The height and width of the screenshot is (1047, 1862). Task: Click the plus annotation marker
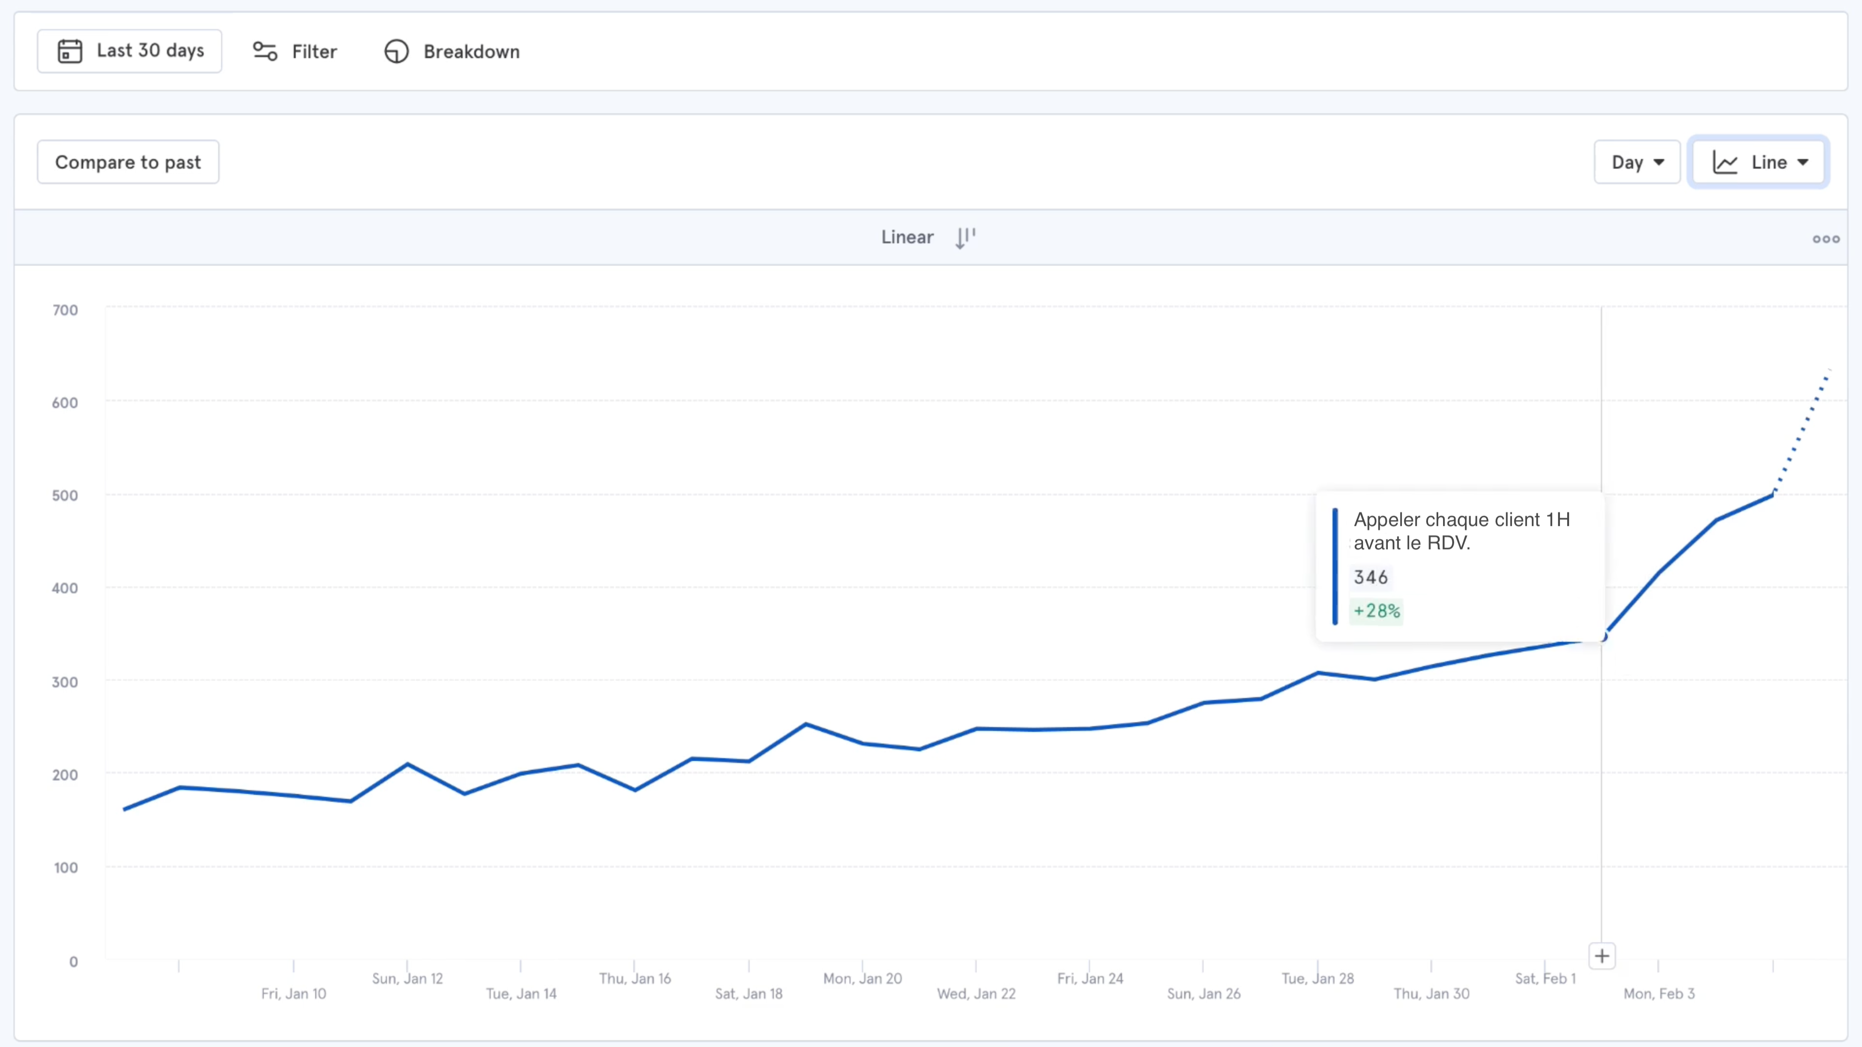point(1602,956)
